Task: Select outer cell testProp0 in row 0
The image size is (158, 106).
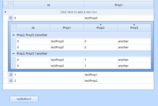Action: (119, 18)
